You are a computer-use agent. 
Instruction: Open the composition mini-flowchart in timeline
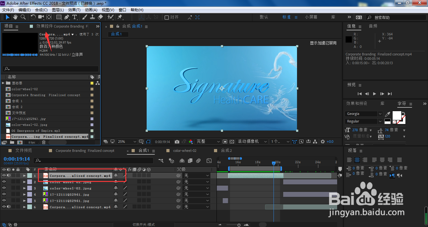pos(161,161)
